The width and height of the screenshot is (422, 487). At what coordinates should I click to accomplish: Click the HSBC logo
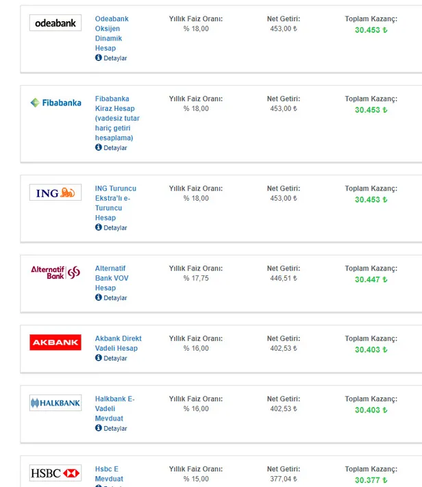(x=55, y=473)
